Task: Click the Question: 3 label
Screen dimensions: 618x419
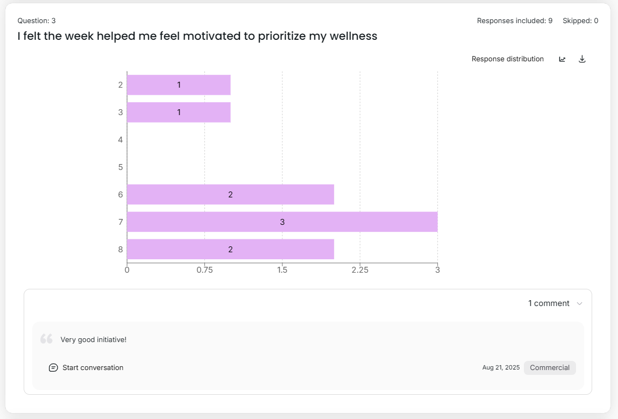Action: click(x=37, y=20)
